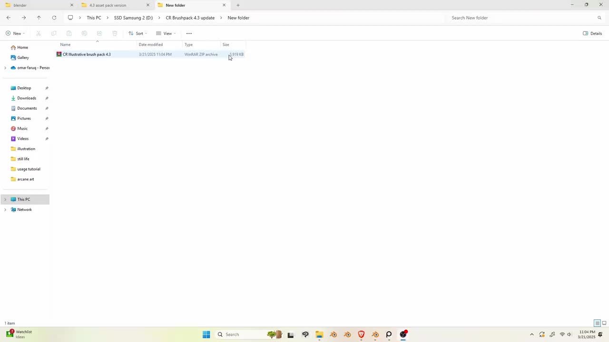The image size is (609, 342).
Task: Open the Sort dropdown
Action: pos(138,33)
